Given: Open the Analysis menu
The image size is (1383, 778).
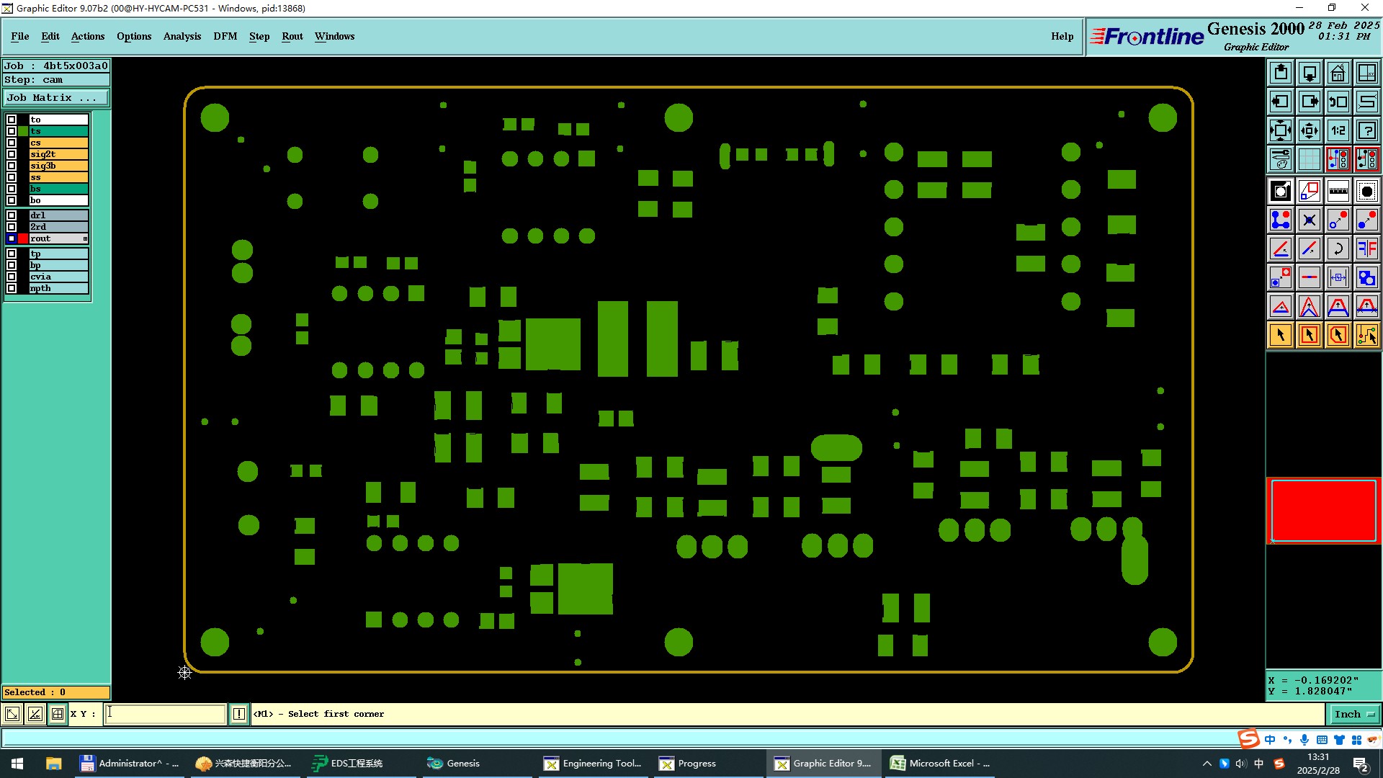Looking at the screenshot, I should 182,36.
